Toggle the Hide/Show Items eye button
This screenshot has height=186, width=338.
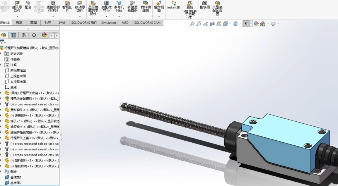point(246,24)
